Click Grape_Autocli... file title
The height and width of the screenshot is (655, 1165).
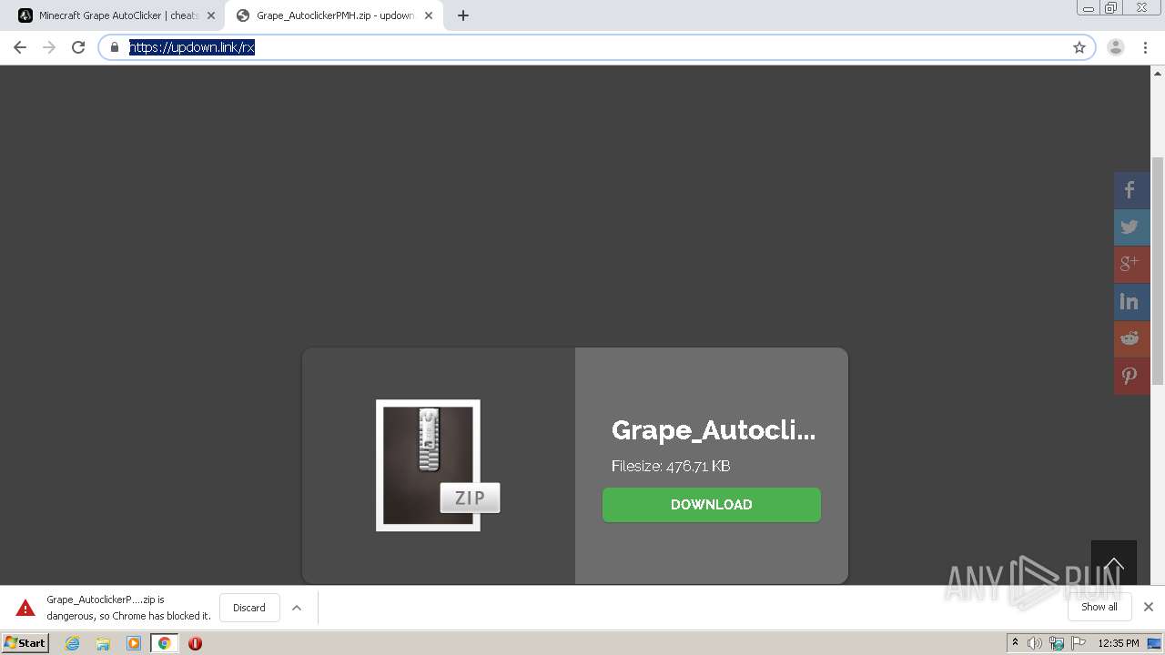714,430
